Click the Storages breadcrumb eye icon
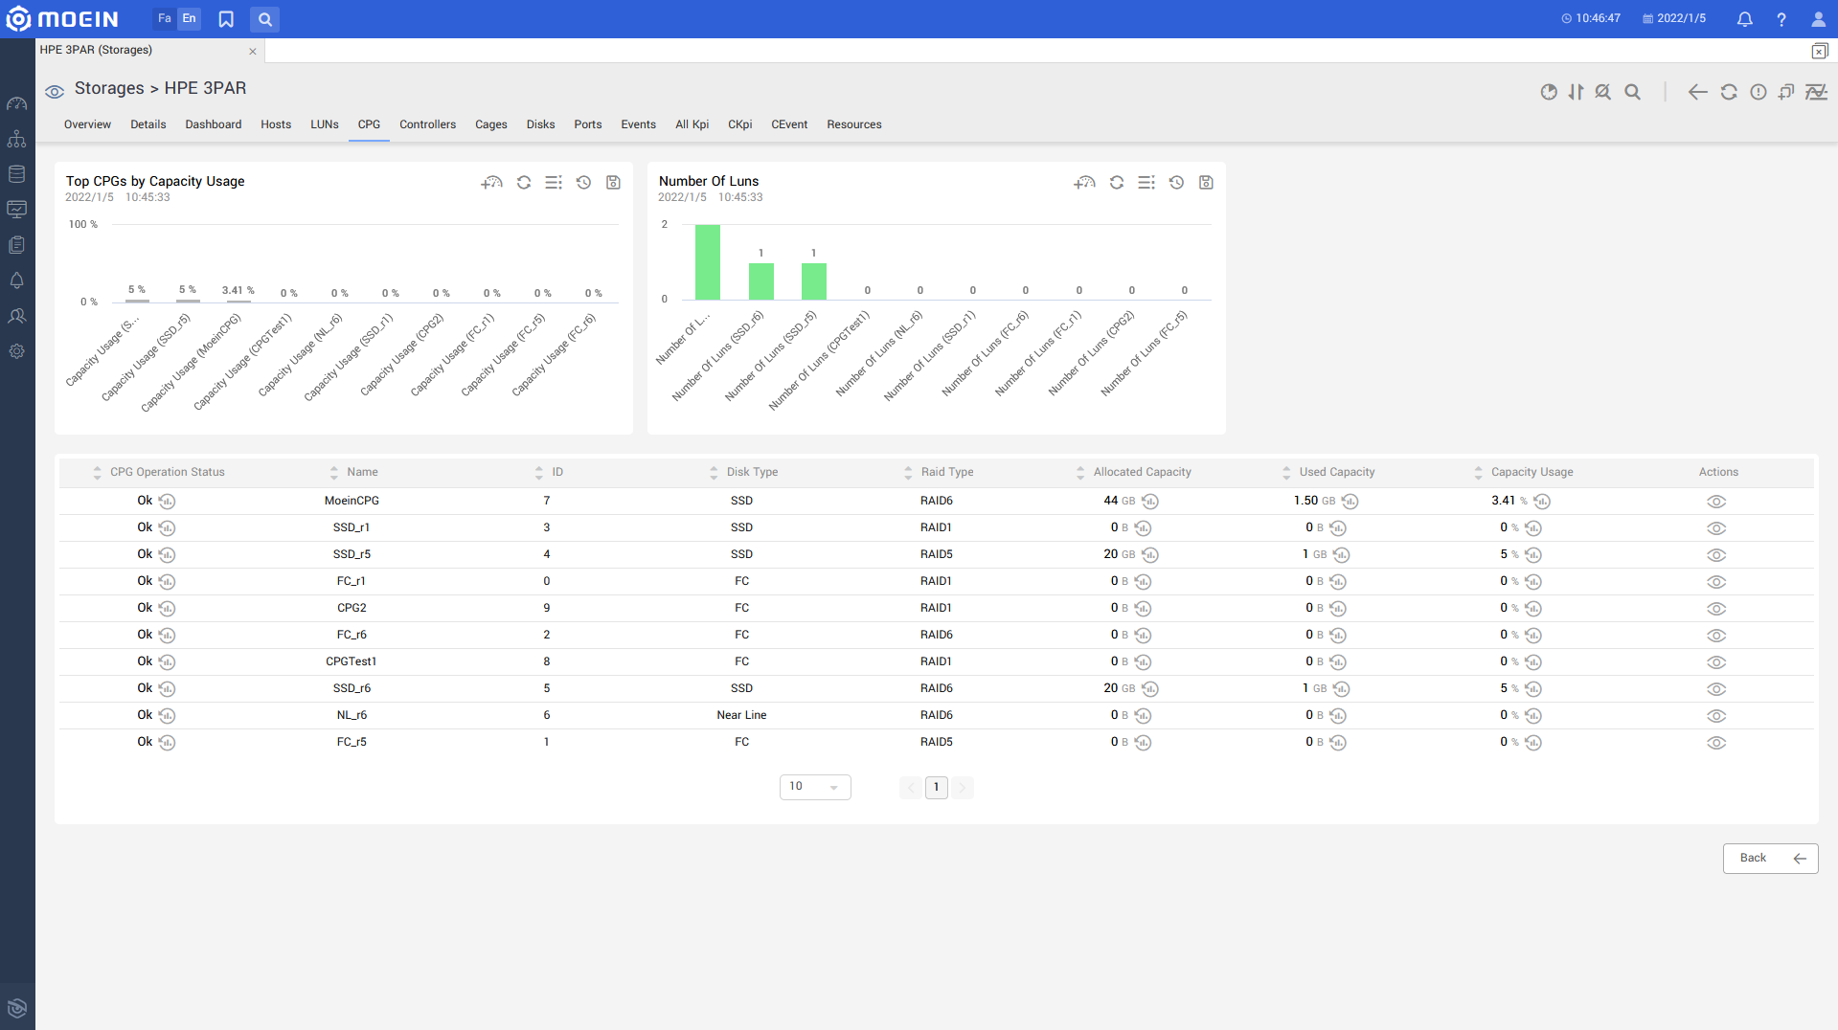Screen dimensions: 1838x1030 [x=55, y=92]
